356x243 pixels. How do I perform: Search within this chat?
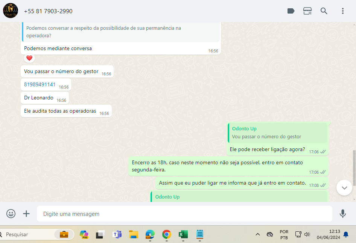324,11
